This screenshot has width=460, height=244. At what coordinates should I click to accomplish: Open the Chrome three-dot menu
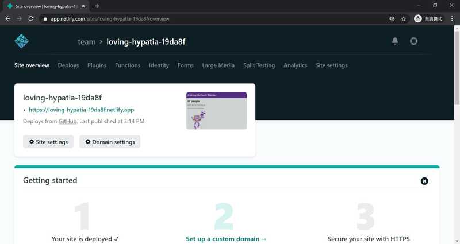pyautogui.click(x=452, y=18)
